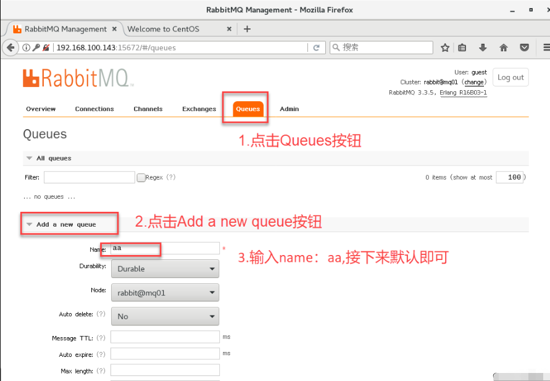Viewport: 550px width, 381px height.
Task: Click the insecure connection lock icon
Action: coord(46,48)
